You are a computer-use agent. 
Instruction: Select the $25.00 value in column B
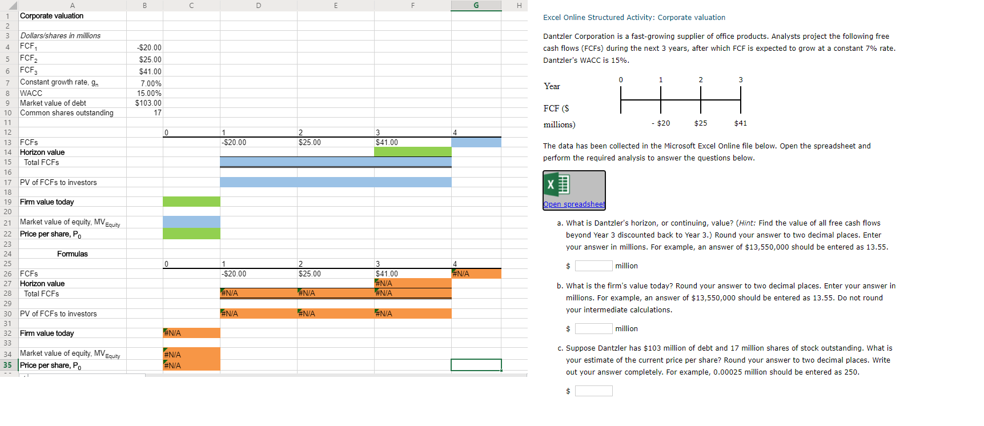tap(144, 59)
